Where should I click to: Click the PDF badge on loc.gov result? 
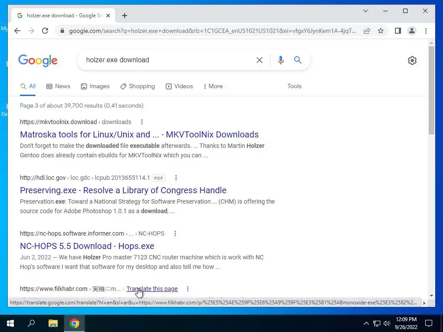pos(158,178)
